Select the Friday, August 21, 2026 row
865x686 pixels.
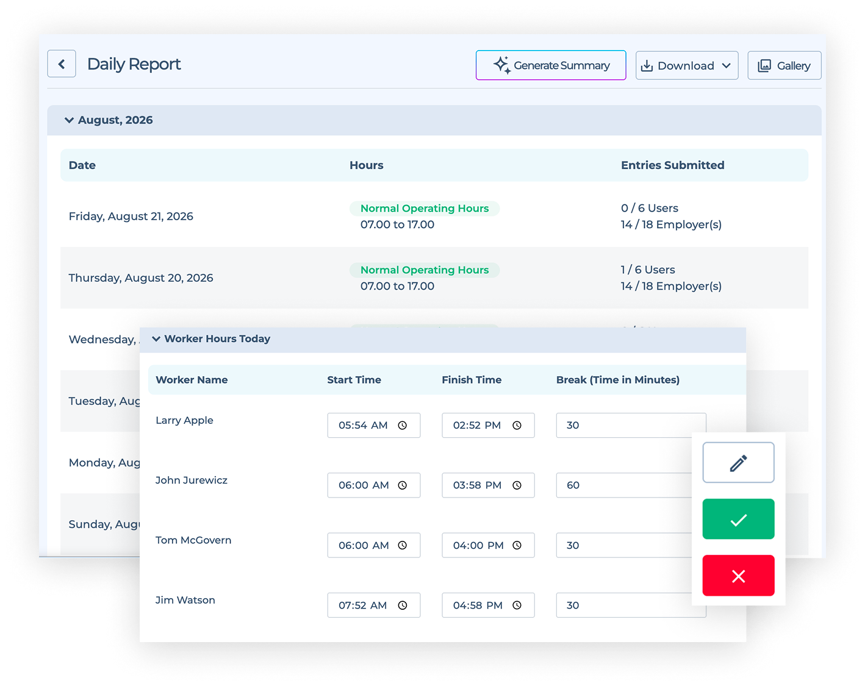tap(434, 216)
